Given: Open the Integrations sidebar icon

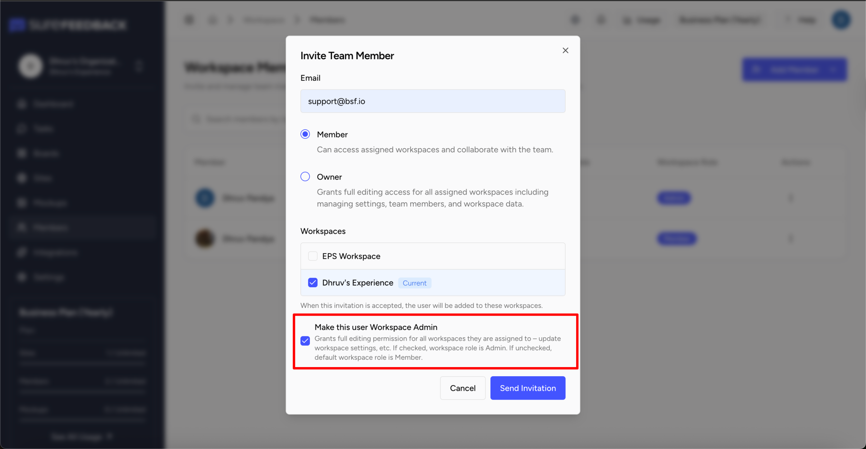Looking at the screenshot, I should [x=22, y=252].
